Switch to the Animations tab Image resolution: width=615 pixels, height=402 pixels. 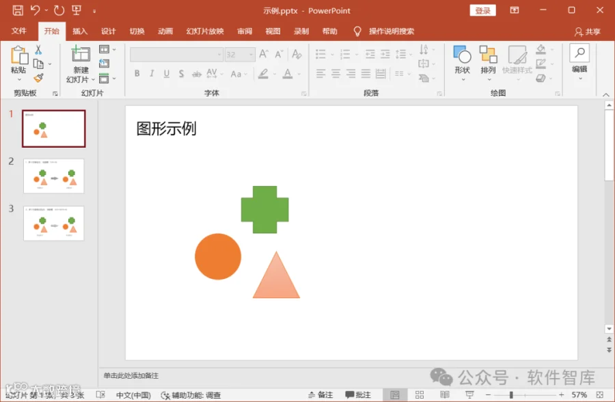pos(165,31)
